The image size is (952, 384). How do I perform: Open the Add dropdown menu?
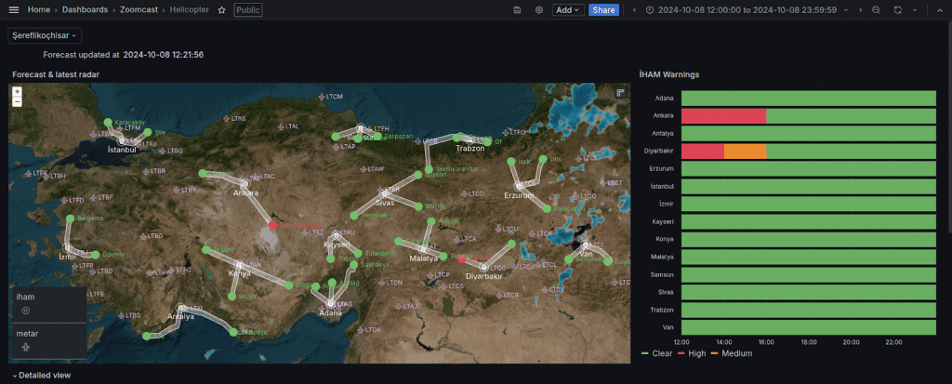click(x=567, y=9)
